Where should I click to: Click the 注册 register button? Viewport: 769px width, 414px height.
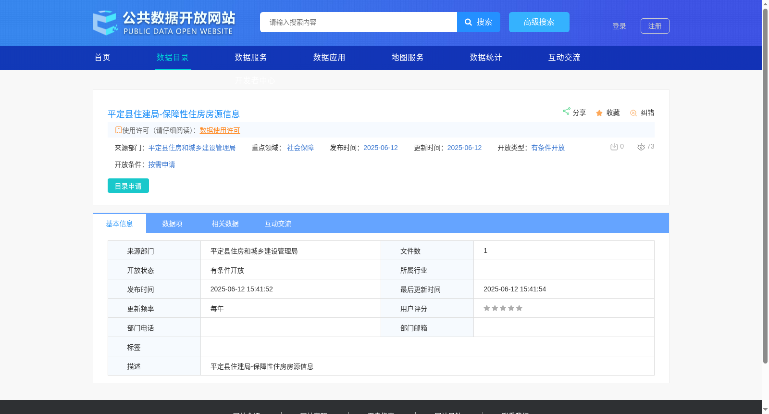(x=655, y=26)
